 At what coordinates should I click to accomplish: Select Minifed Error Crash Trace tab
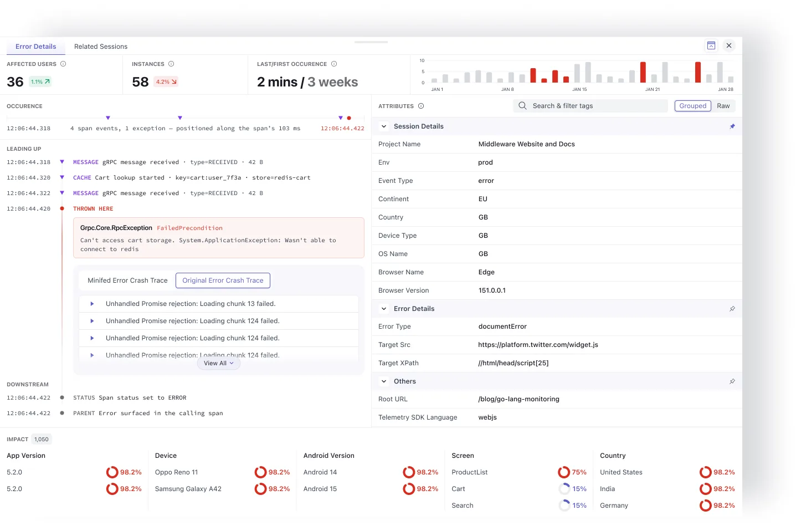tap(127, 280)
